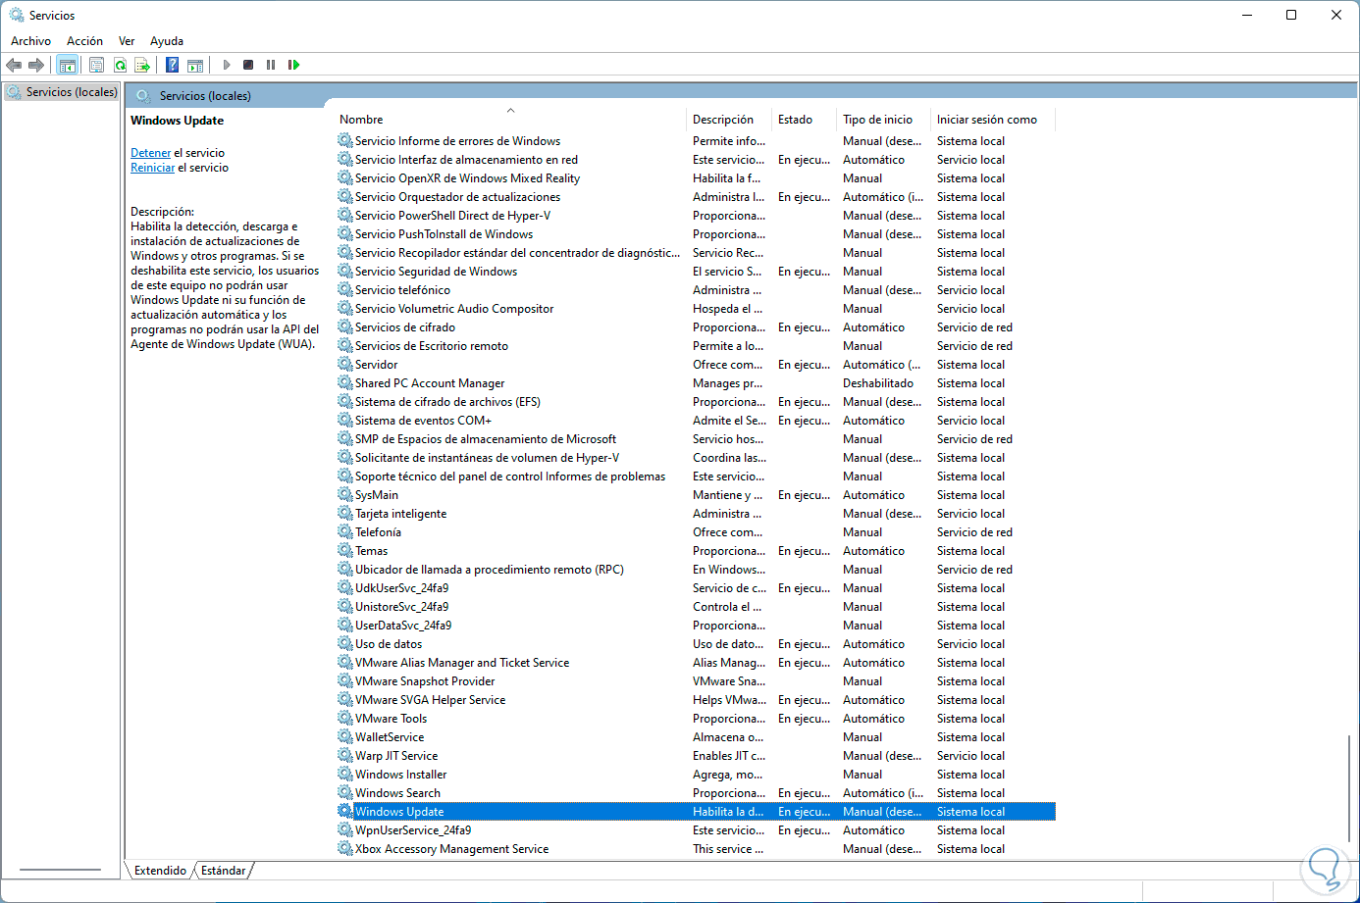Click the gear icon for Servidor
The image size is (1360, 903).
344,365
